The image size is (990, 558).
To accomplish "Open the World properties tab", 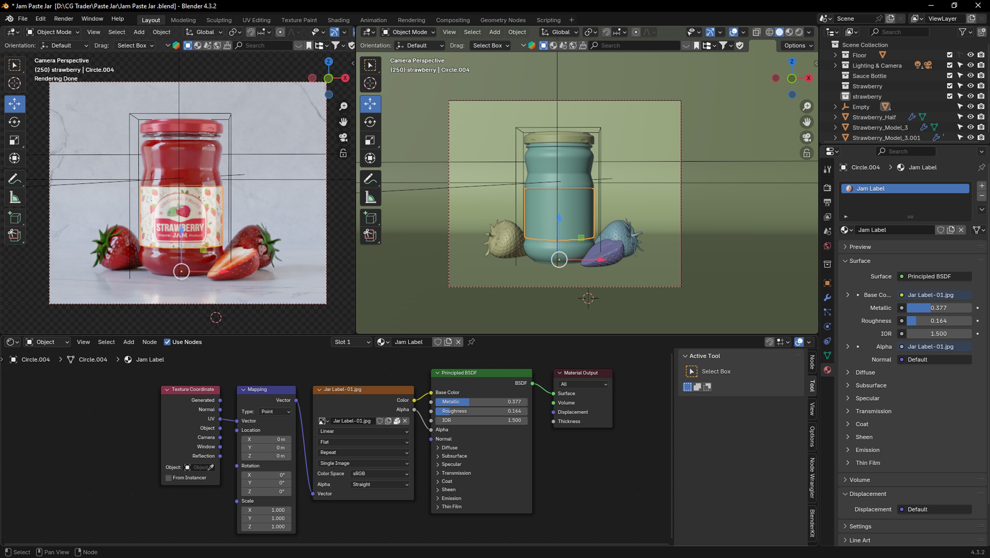I will [827, 246].
